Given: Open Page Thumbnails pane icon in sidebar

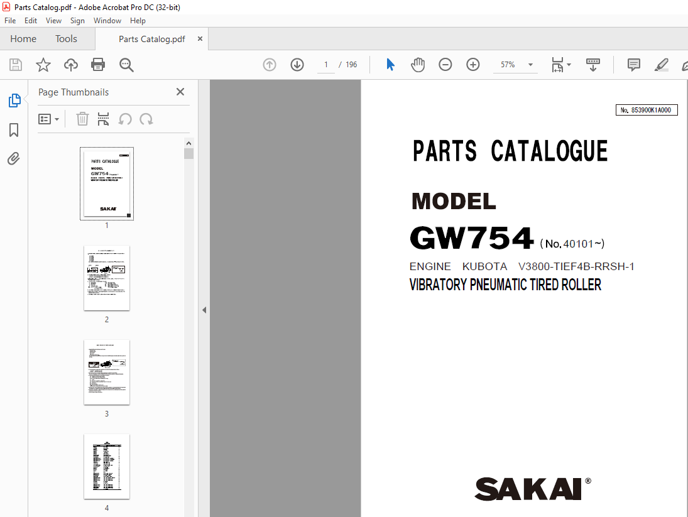Looking at the screenshot, I should pos(14,101).
